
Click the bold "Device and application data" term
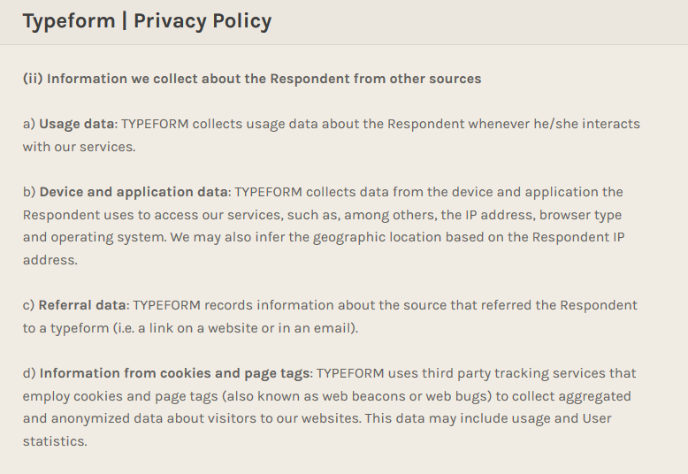coord(134,192)
